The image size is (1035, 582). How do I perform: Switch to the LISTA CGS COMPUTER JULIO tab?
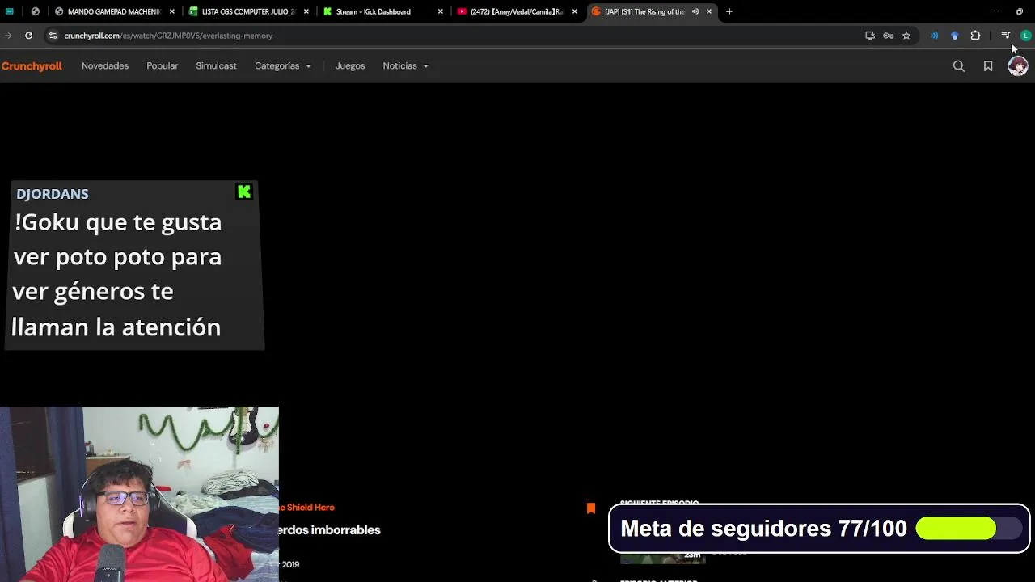(x=247, y=11)
